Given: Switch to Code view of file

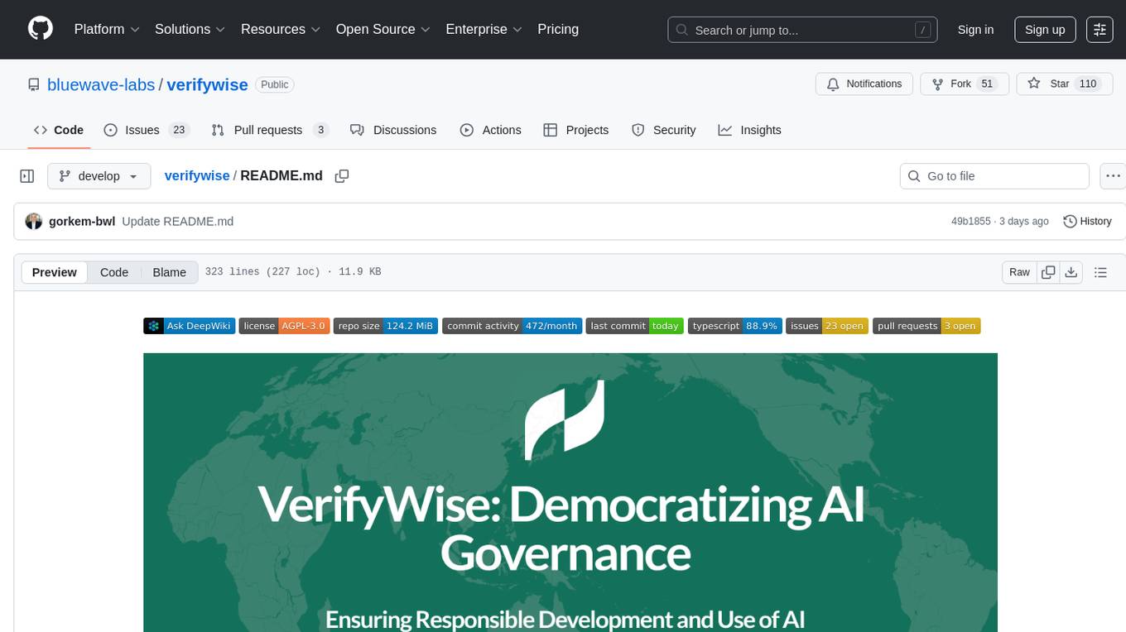Looking at the screenshot, I should pyautogui.click(x=114, y=272).
